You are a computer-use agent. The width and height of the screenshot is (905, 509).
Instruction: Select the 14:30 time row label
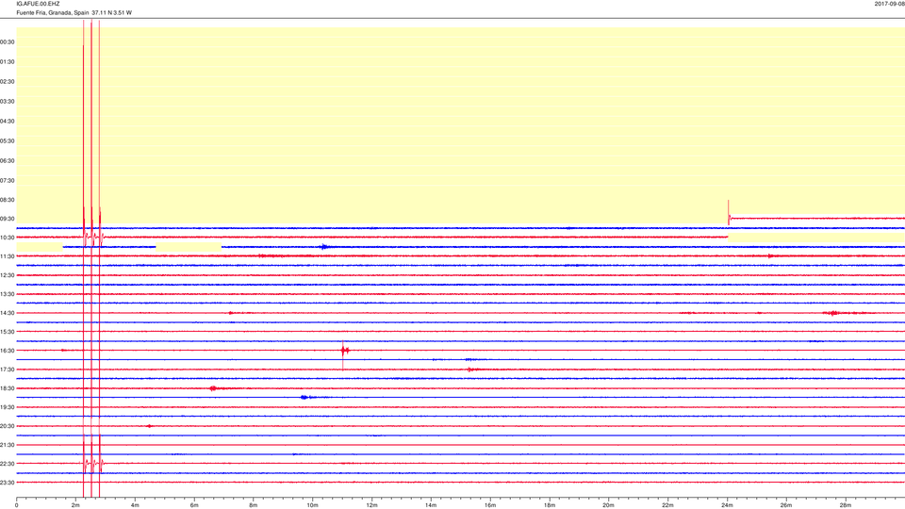point(8,313)
